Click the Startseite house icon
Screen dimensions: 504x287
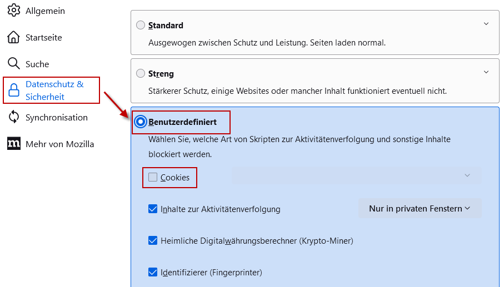pos(13,37)
